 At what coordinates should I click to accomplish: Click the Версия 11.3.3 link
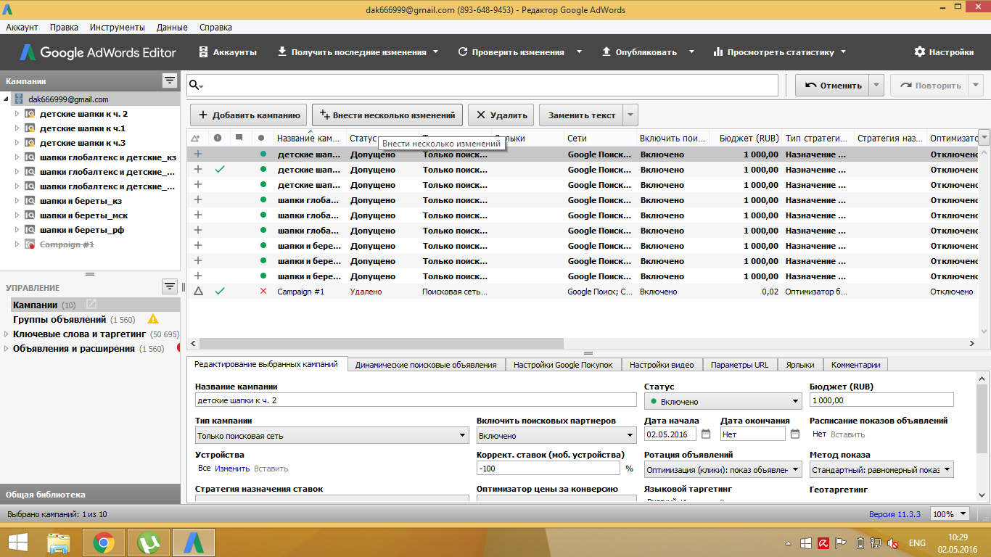[895, 514]
